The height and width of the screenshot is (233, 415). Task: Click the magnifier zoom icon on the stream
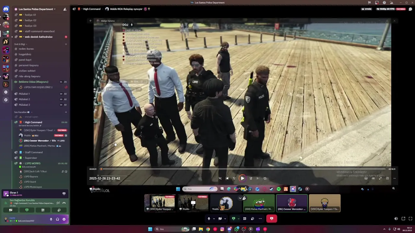pyautogui.click(x=393, y=188)
